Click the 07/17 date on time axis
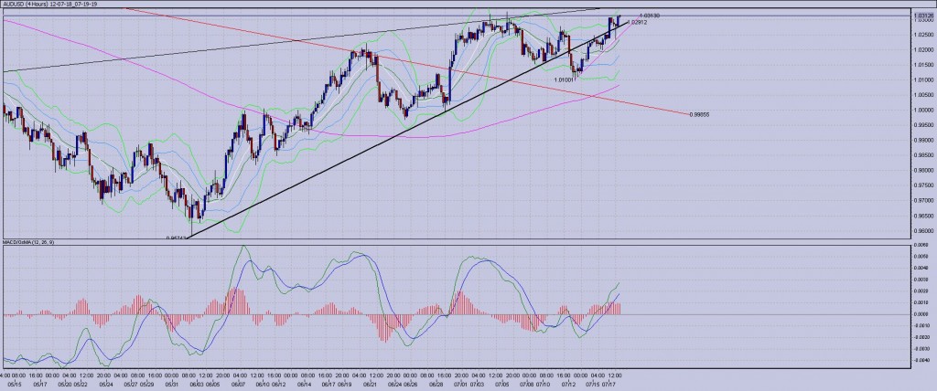The height and width of the screenshot is (391, 937). click(x=608, y=385)
